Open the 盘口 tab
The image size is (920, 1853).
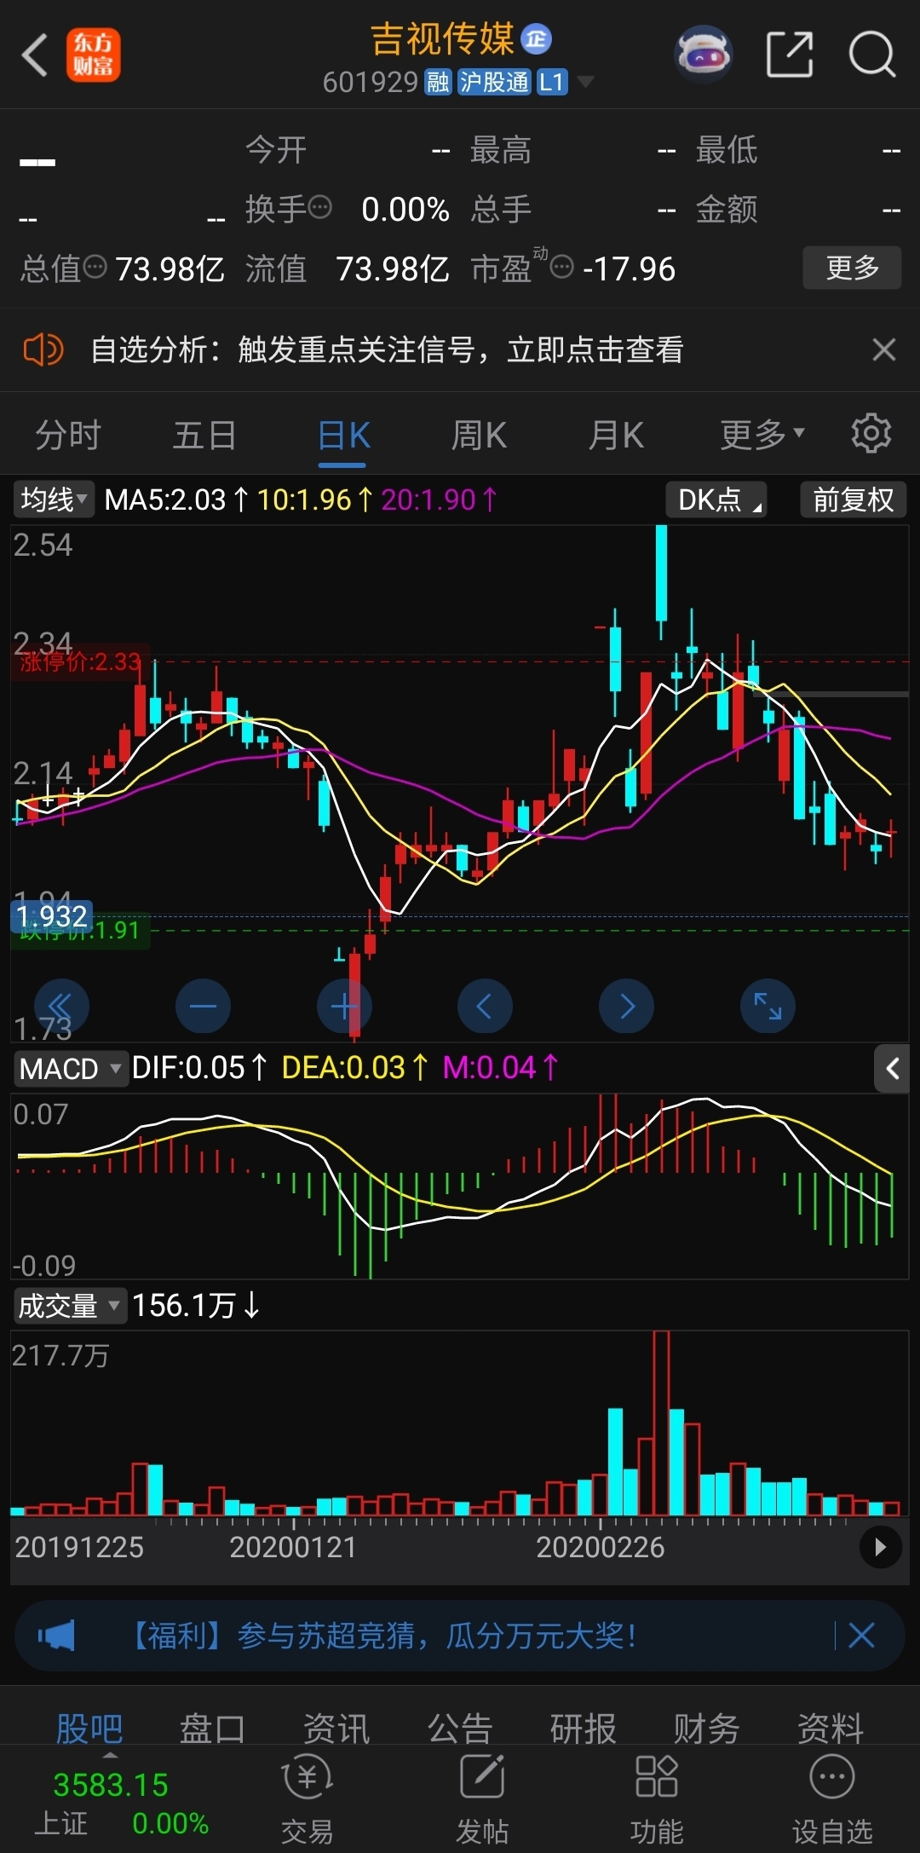click(212, 1729)
